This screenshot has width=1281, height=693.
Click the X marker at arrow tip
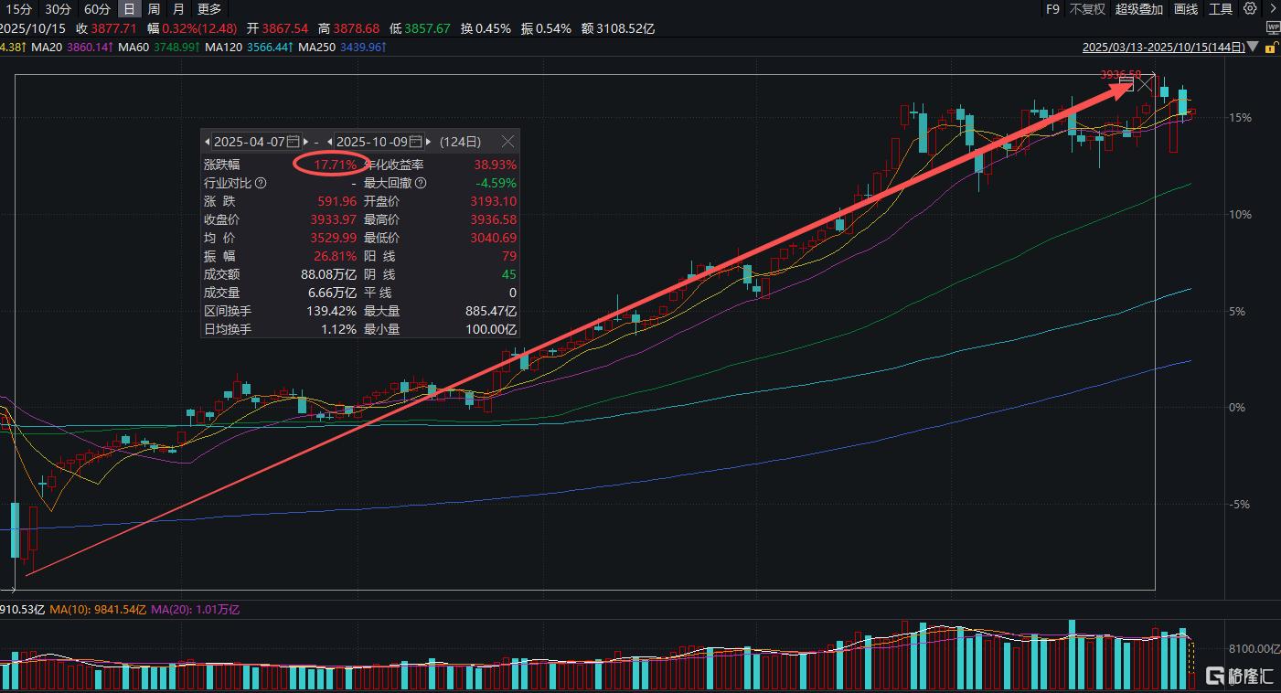click(x=1145, y=84)
